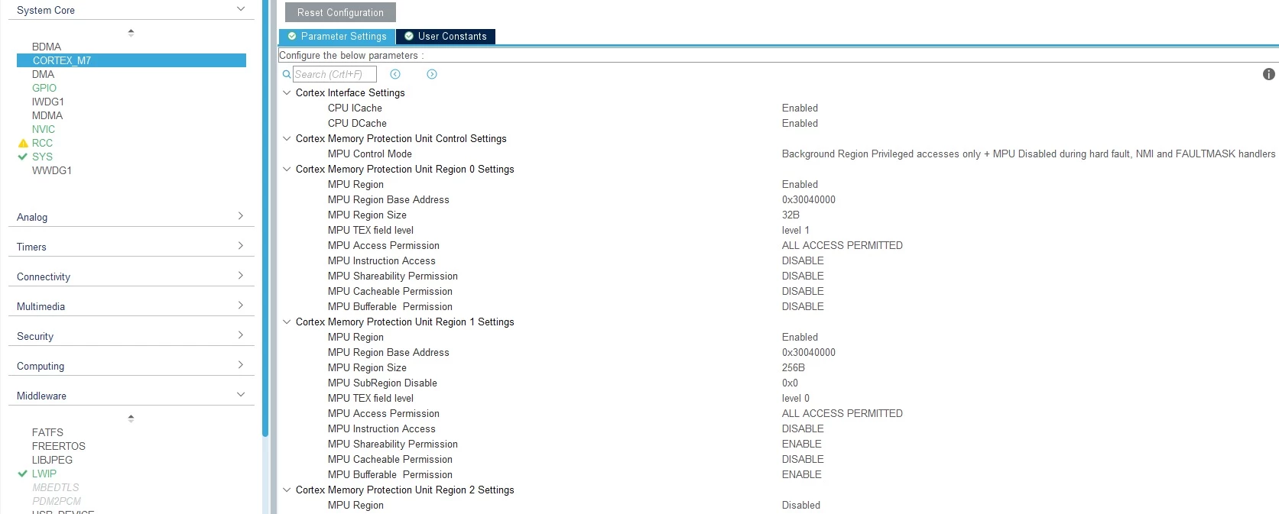This screenshot has width=1279, height=514.
Task: Click the System Core sort arrows
Action: (131, 32)
